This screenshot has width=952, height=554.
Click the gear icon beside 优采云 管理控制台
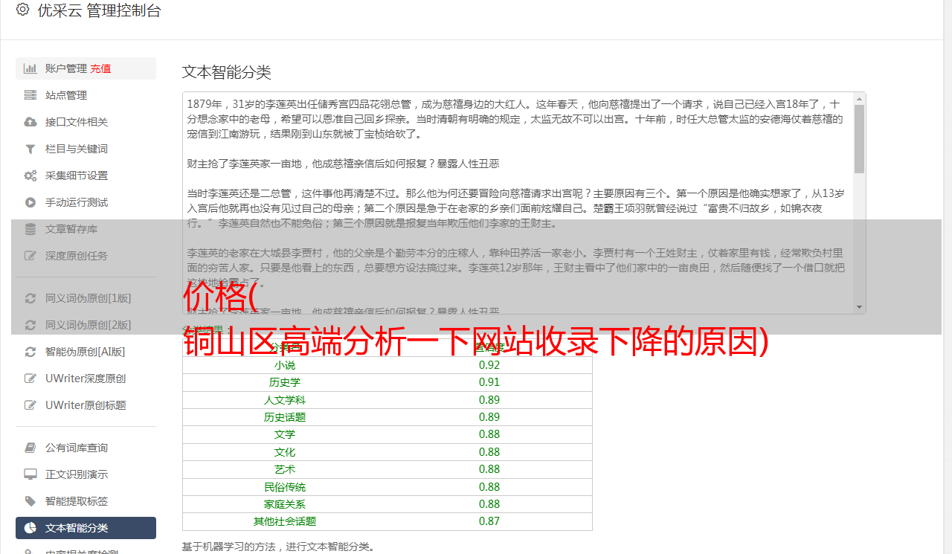point(22,10)
